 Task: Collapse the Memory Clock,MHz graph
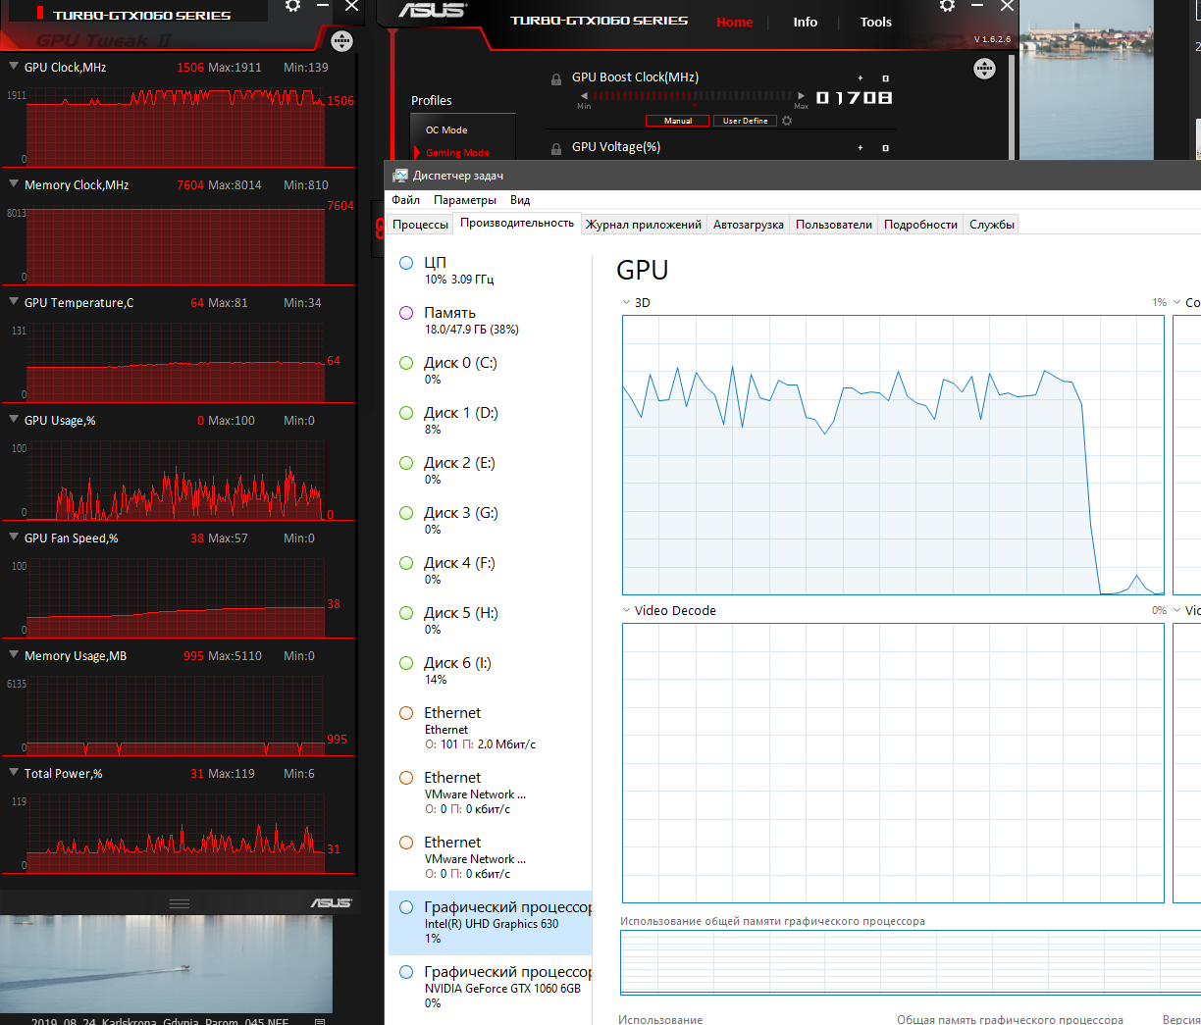[14, 184]
